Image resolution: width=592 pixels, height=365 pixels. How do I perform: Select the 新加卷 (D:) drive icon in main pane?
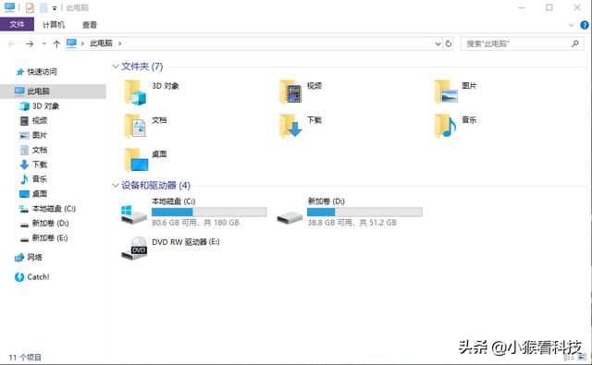(290, 217)
